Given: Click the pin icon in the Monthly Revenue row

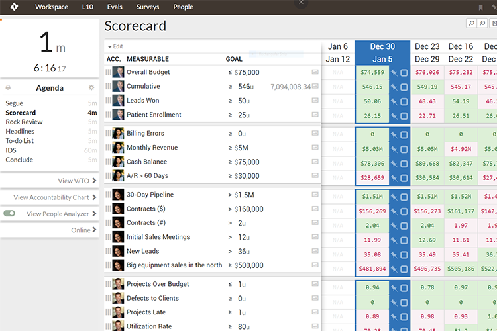Looking at the screenshot, I should (394, 149).
